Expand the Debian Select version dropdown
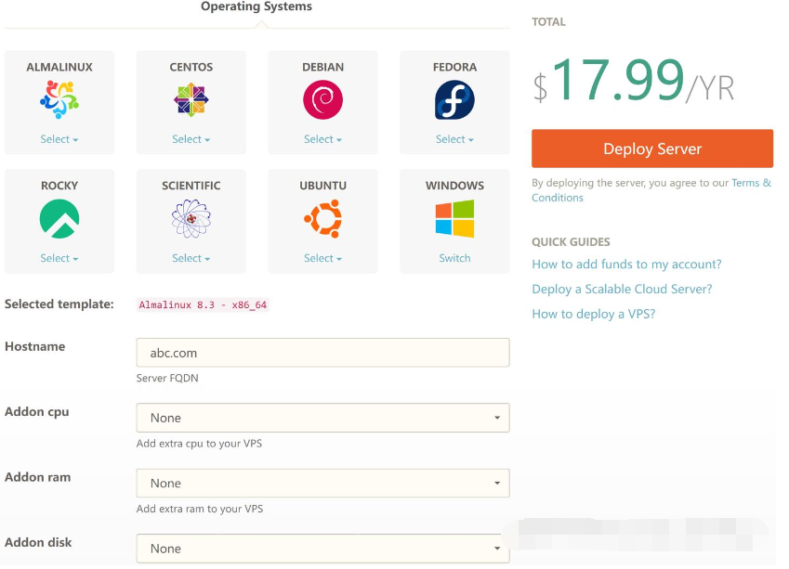Image resolution: width=789 pixels, height=569 pixels. (x=322, y=139)
